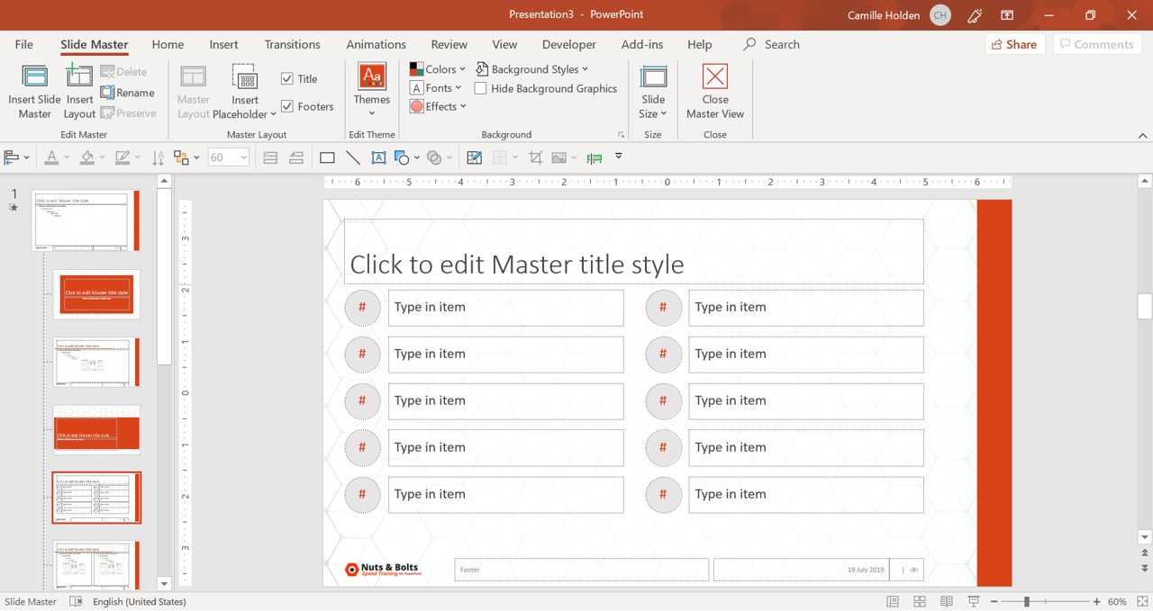Select the Line shape tool in the toolbar
The width and height of the screenshot is (1153, 611).
pos(353,157)
